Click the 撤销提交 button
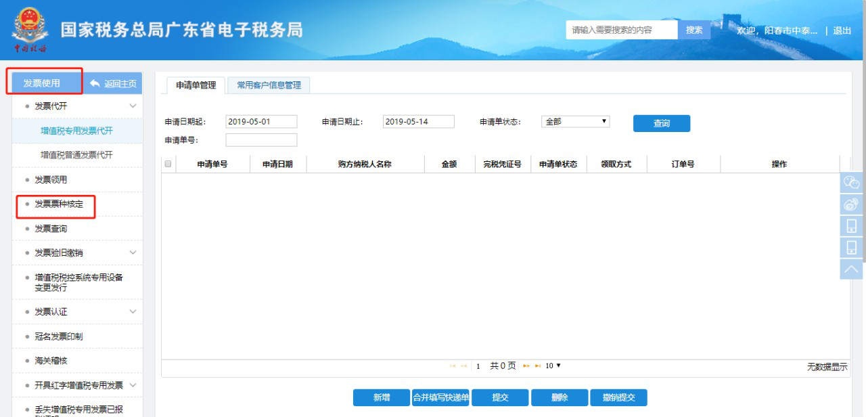The image size is (866, 417). point(618,397)
